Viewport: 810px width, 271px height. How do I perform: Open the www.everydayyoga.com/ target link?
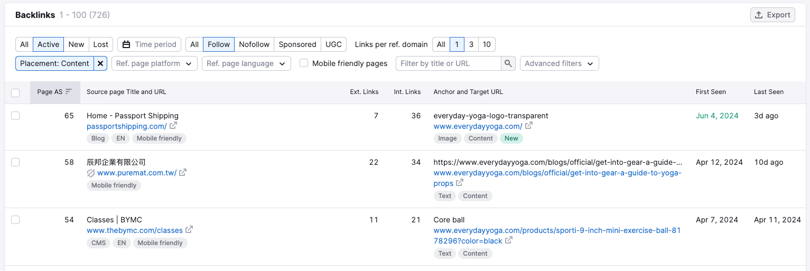point(478,126)
